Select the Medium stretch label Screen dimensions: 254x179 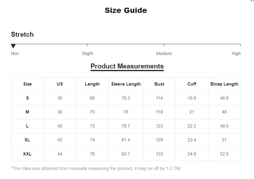click(x=164, y=53)
